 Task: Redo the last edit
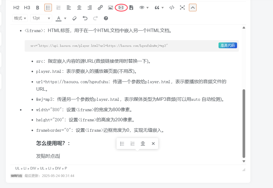[95, 18]
